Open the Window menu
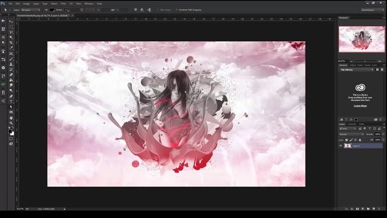Screen dimensions: 387x218 coord(89,4)
